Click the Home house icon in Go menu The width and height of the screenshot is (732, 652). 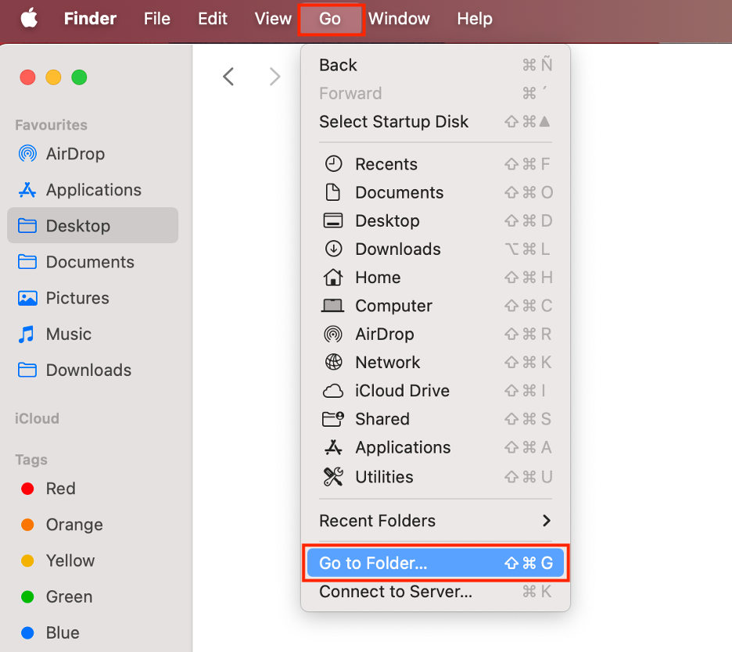[x=333, y=277]
